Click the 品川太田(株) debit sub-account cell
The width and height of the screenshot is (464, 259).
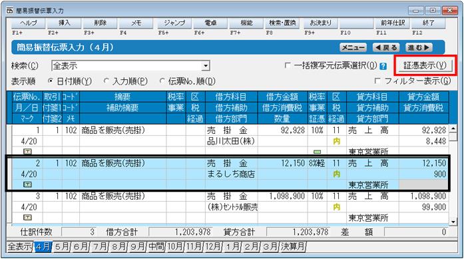coord(232,141)
